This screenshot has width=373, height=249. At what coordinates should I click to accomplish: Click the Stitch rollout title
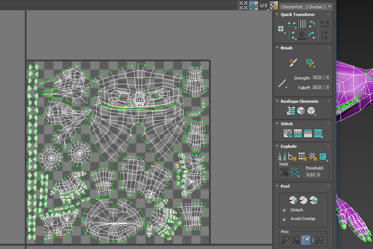pyautogui.click(x=287, y=124)
